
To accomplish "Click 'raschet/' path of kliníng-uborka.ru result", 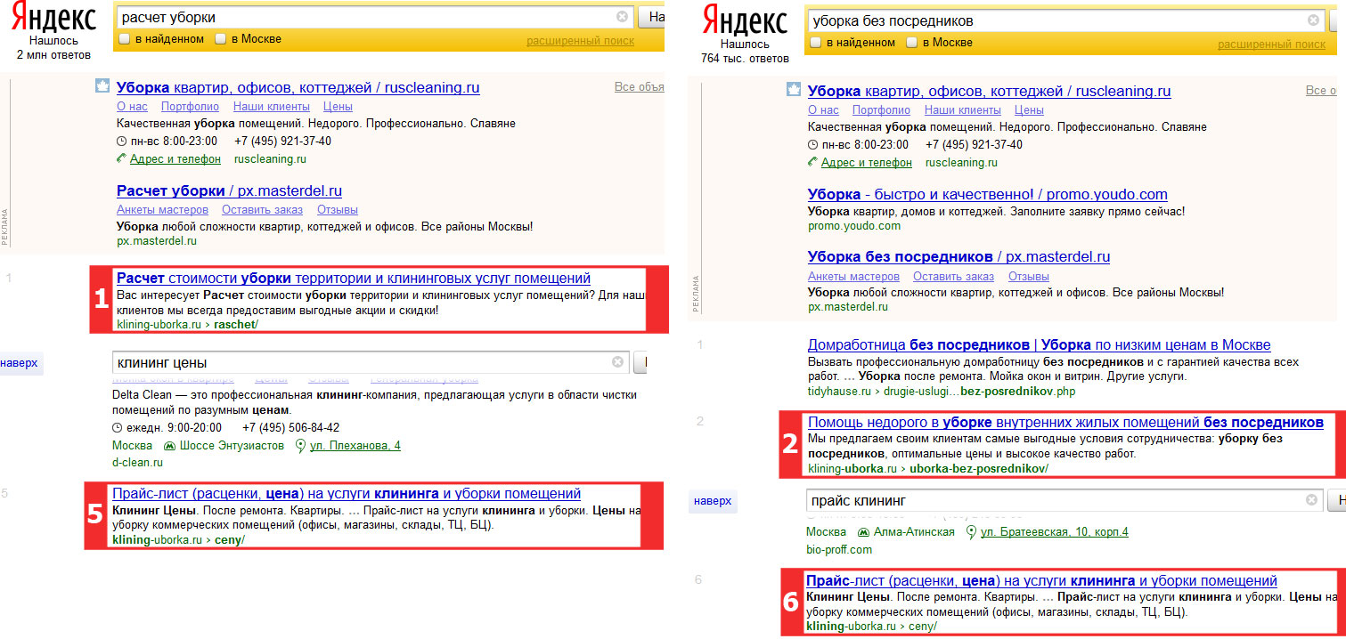I will (236, 325).
